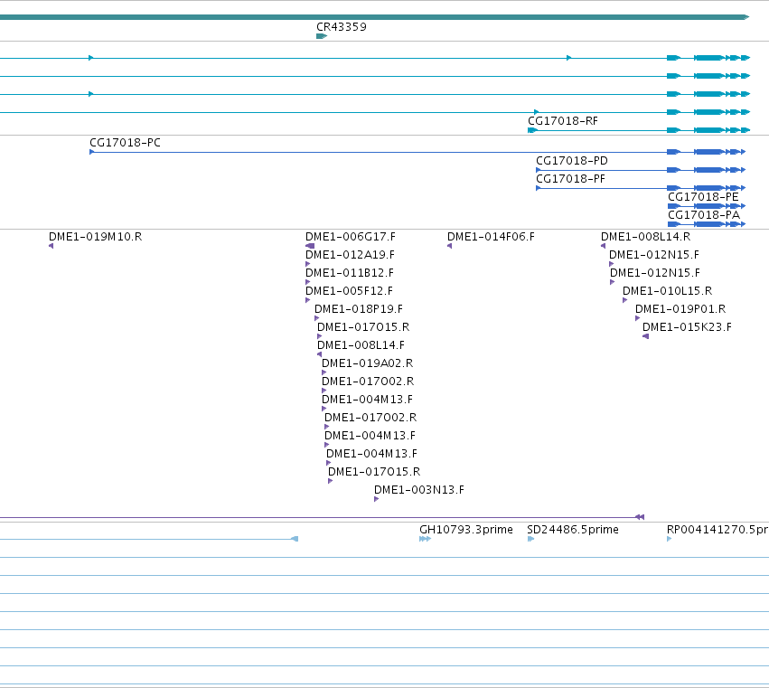This screenshot has height=688, width=769.
Task: Select the SD24486.5prime EST label
Action: tap(573, 530)
